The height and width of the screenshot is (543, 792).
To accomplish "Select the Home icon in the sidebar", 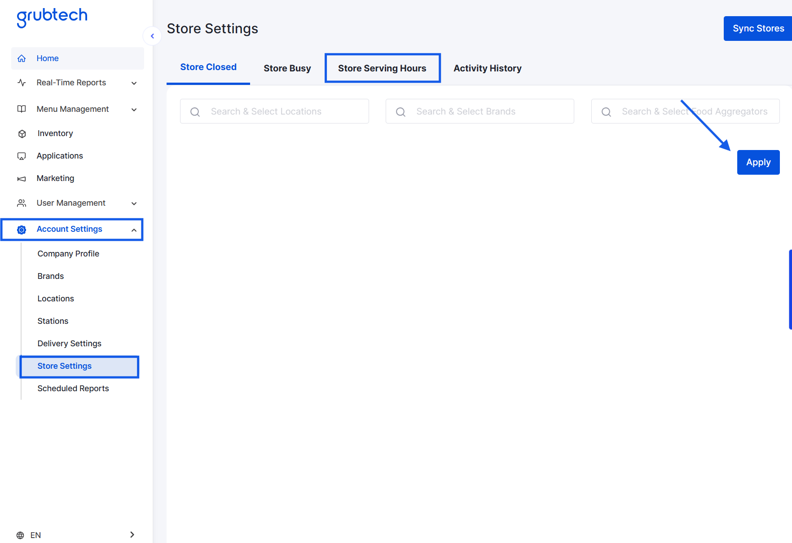I will coord(22,58).
